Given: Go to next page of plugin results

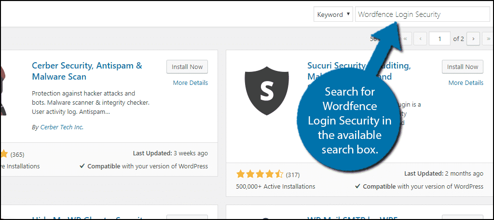Looking at the screenshot, I should (x=473, y=39).
